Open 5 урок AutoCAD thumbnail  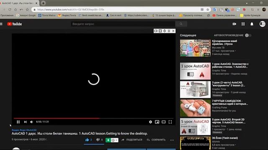(x=195, y=127)
